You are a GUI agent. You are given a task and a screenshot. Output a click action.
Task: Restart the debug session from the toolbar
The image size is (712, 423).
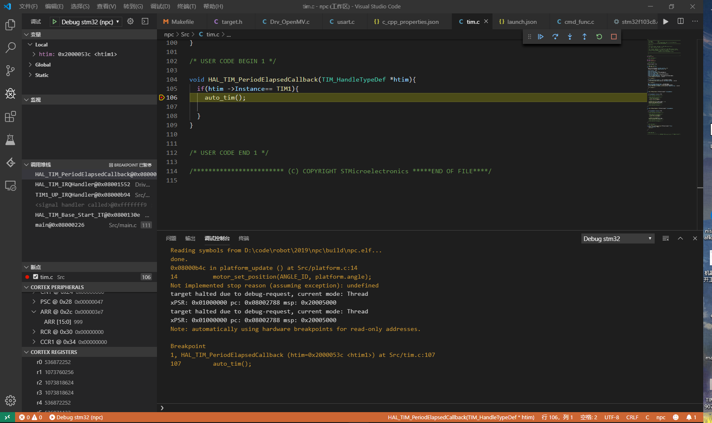click(599, 37)
